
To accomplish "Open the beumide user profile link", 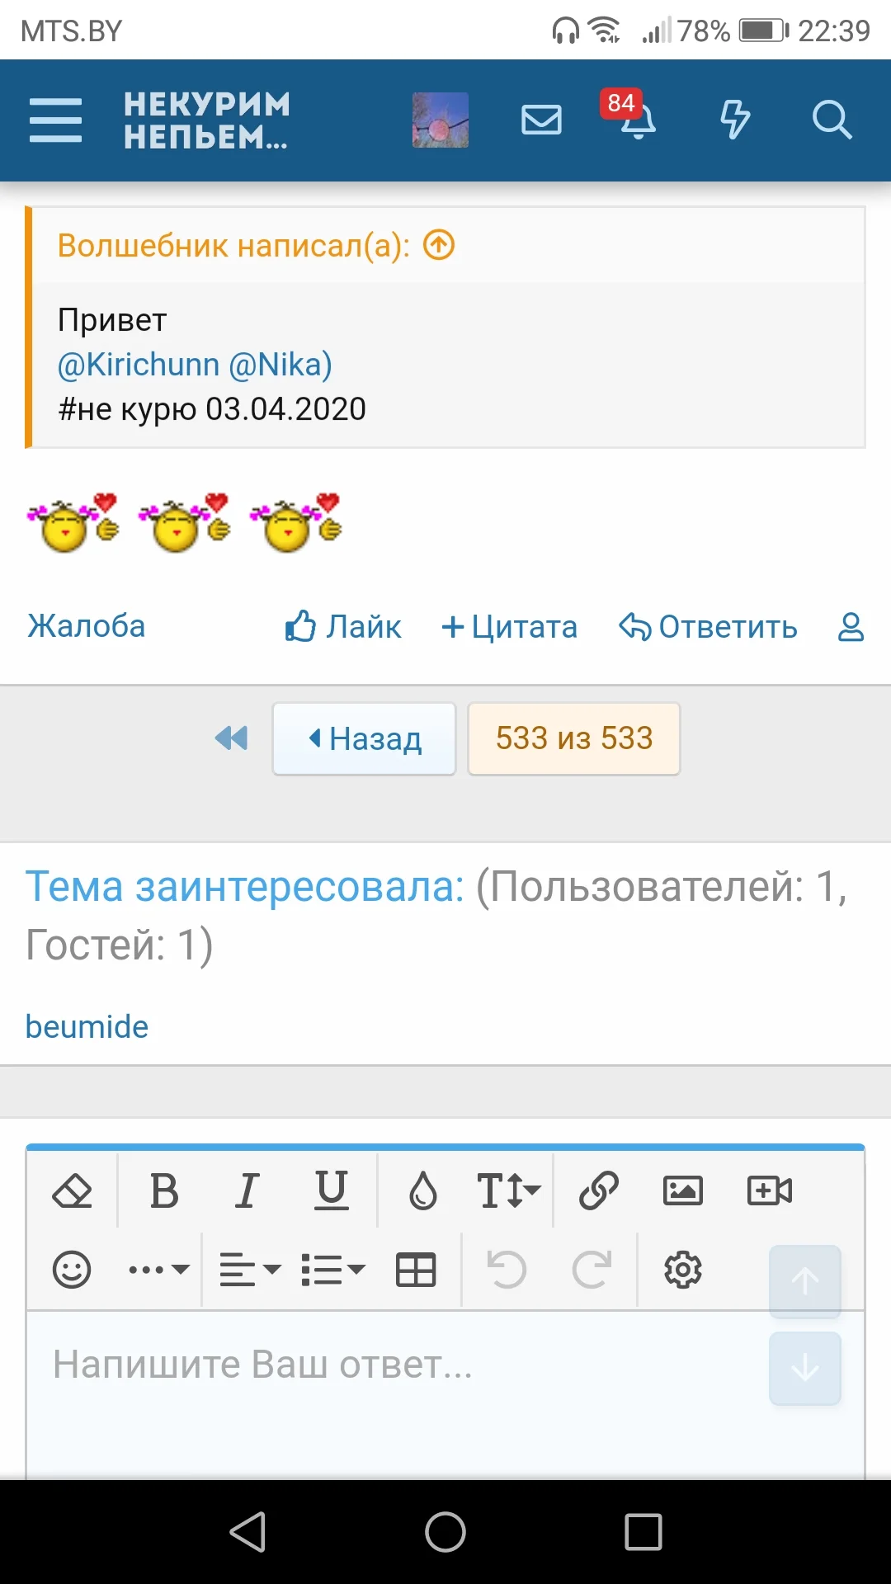I will click(x=86, y=1025).
